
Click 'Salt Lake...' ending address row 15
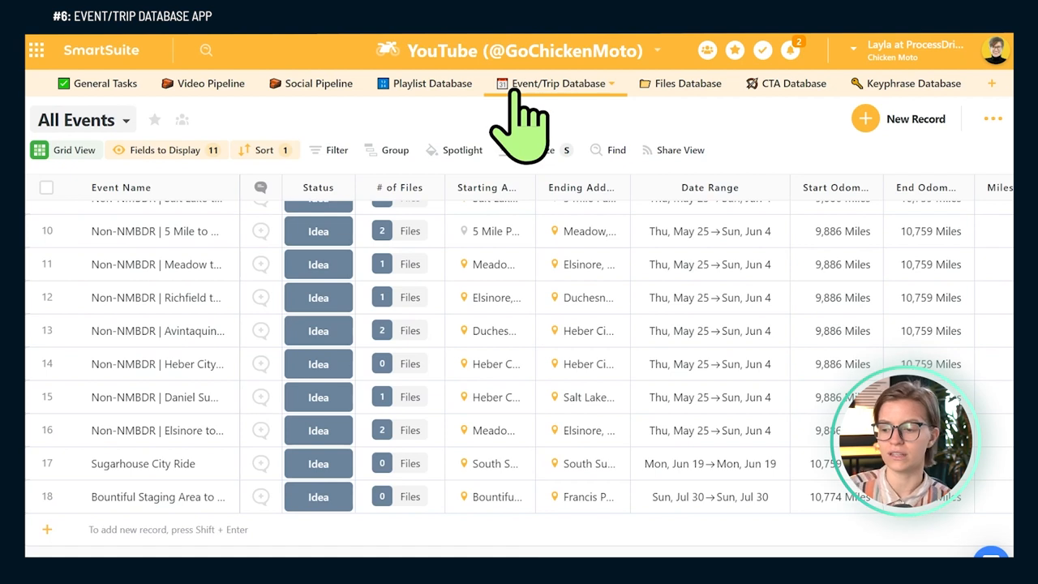(589, 397)
